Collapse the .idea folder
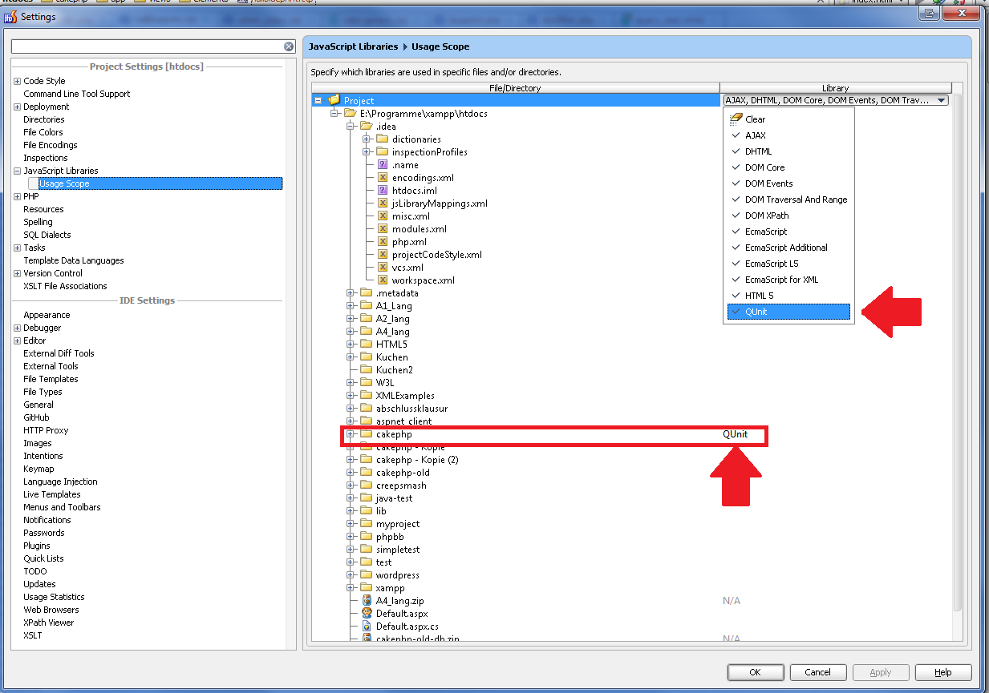 pos(351,126)
